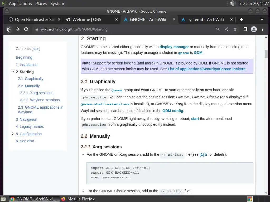Go to '1 Installation' in contents
This screenshot has height=202, width=270.
(x=27, y=65)
